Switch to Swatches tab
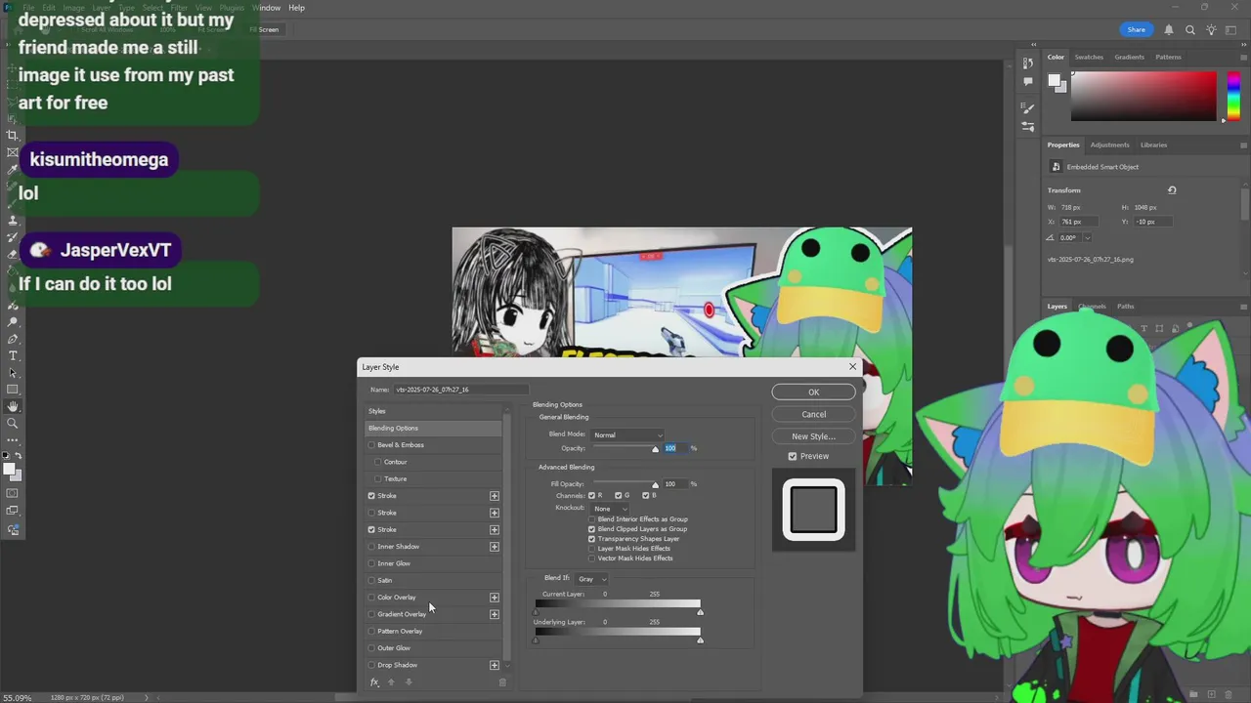This screenshot has height=703, width=1251. (x=1089, y=57)
